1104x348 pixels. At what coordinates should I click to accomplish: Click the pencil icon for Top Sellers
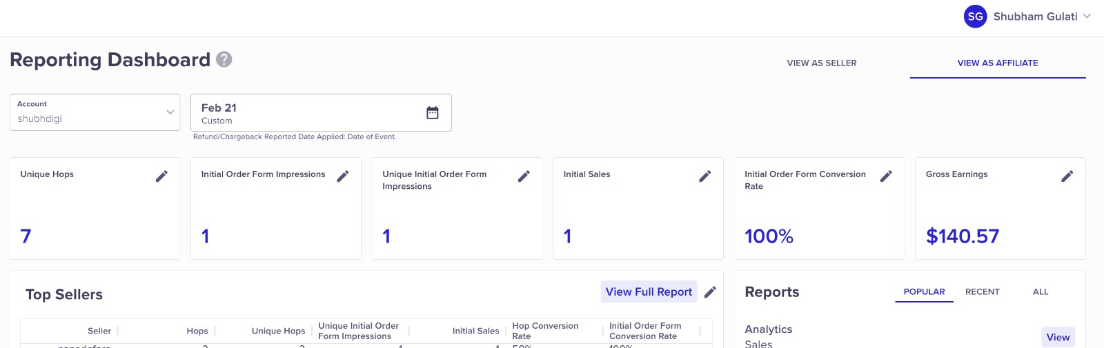(x=710, y=292)
